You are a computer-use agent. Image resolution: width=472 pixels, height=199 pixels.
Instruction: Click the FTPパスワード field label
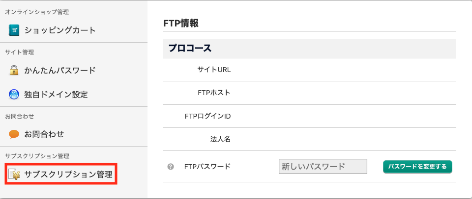coord(207,167)
